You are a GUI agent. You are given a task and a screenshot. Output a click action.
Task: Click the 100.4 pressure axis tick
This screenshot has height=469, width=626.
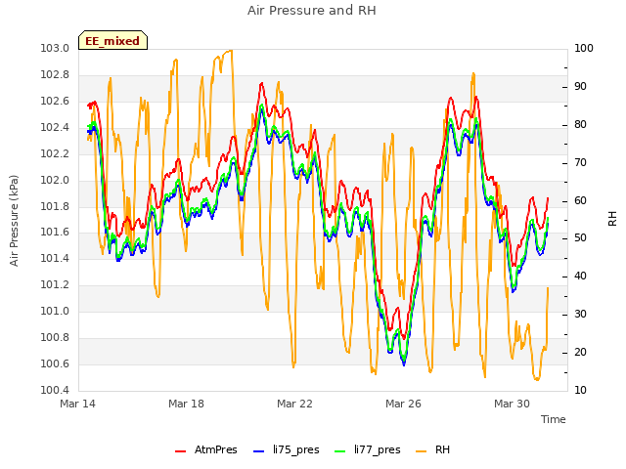point(55,390)
